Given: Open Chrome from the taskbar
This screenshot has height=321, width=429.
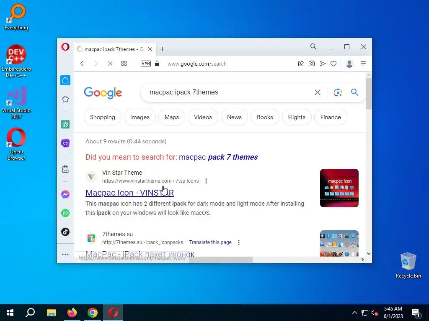Looking at the screenshot, I should click(x=93, y=313).
